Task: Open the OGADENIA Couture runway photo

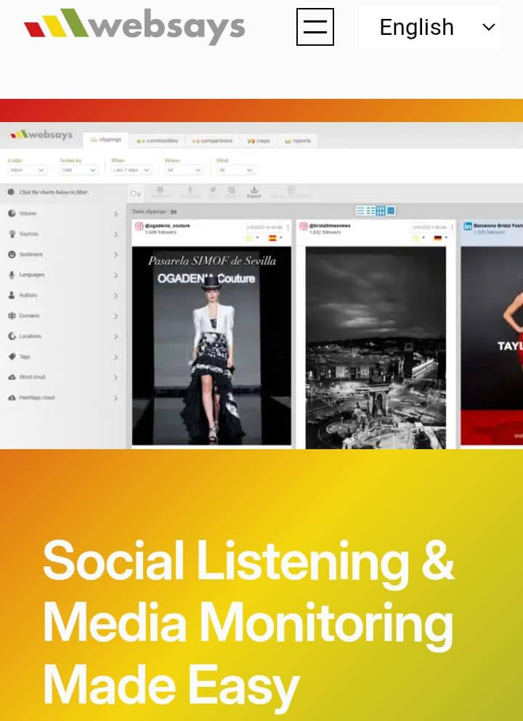Action: coord(211,346)
